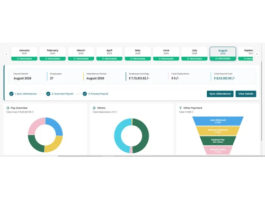Viewport: 265px width, 199px height.
Task: Click the Employee Earnings amount ₹ 7,72,613.92
Action: (139, 79)
